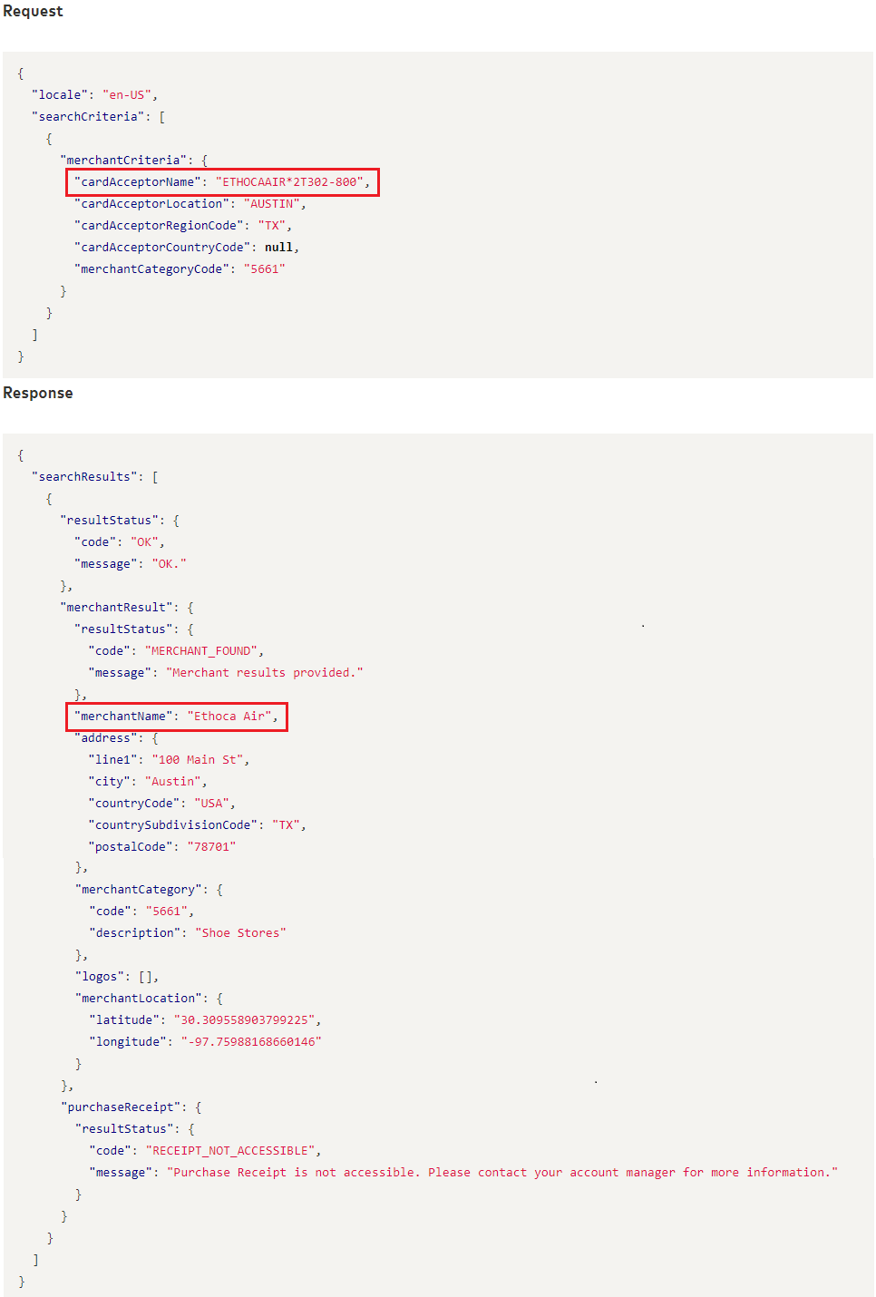This screenshot has width=876, height=1297.
Task: Select the "MERCHANT_FOUND" code value
Action: pos(203,651)
